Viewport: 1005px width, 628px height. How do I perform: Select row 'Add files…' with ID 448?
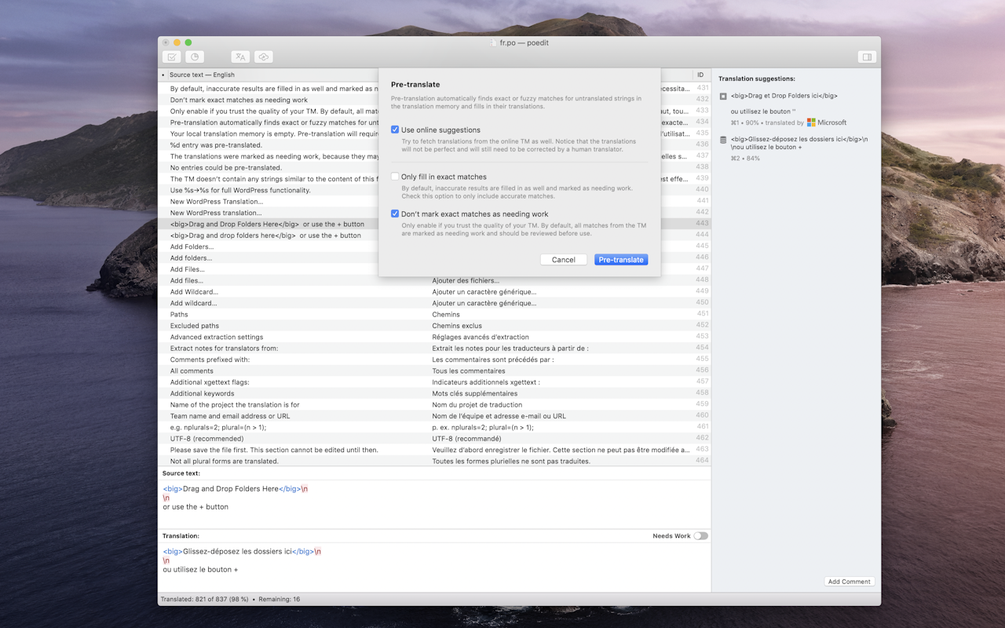pyautogui.click(x=434, y=280)
